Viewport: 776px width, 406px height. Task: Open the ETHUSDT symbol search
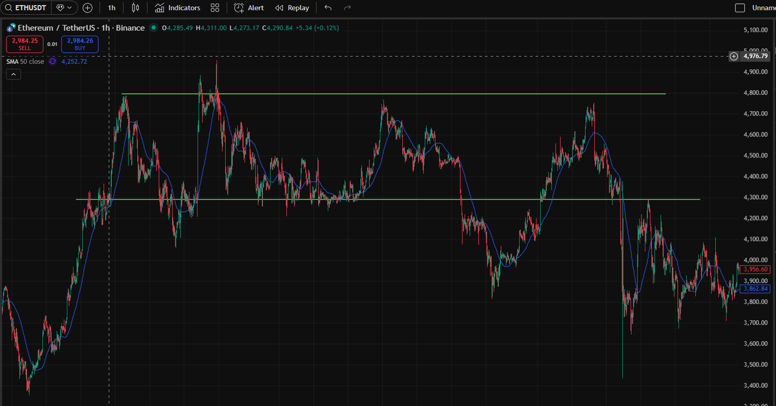26,8
